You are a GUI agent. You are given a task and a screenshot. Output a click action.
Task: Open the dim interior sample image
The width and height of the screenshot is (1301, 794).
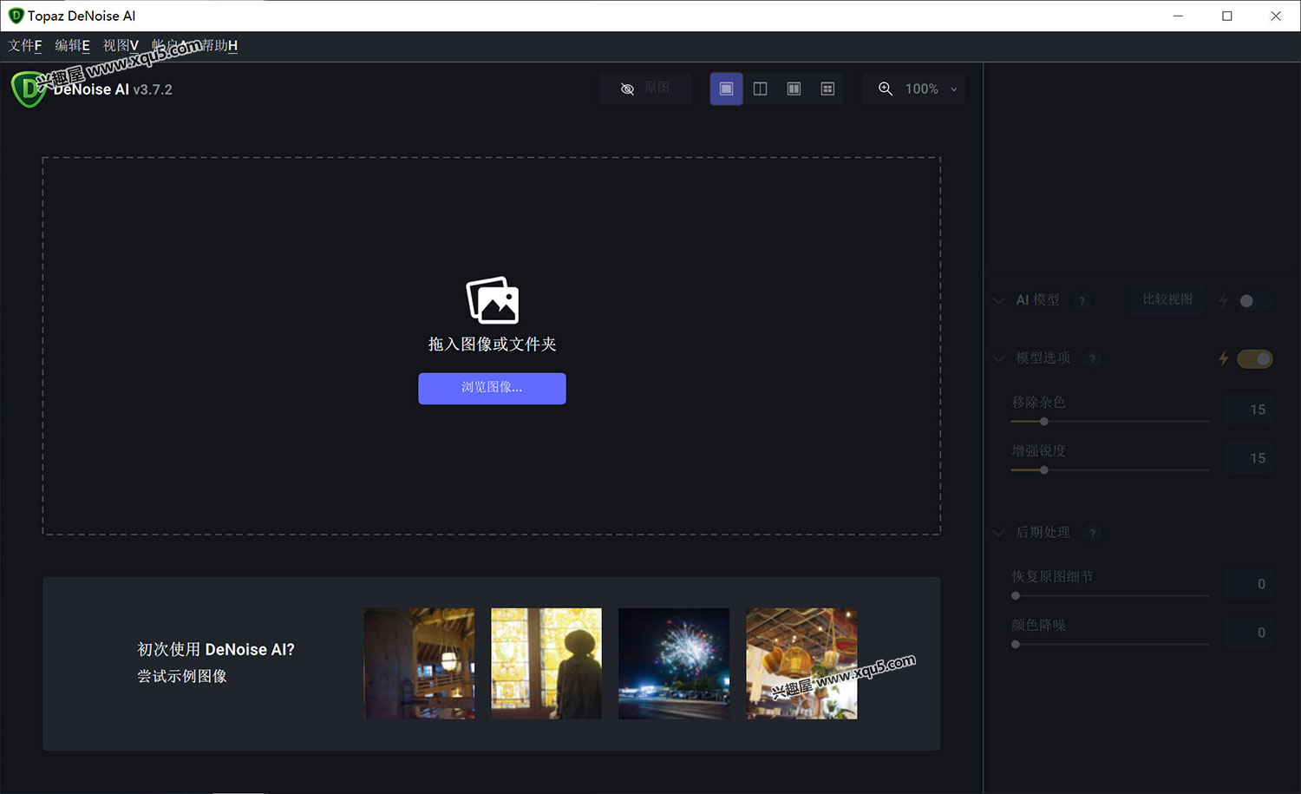coord(419,664)
